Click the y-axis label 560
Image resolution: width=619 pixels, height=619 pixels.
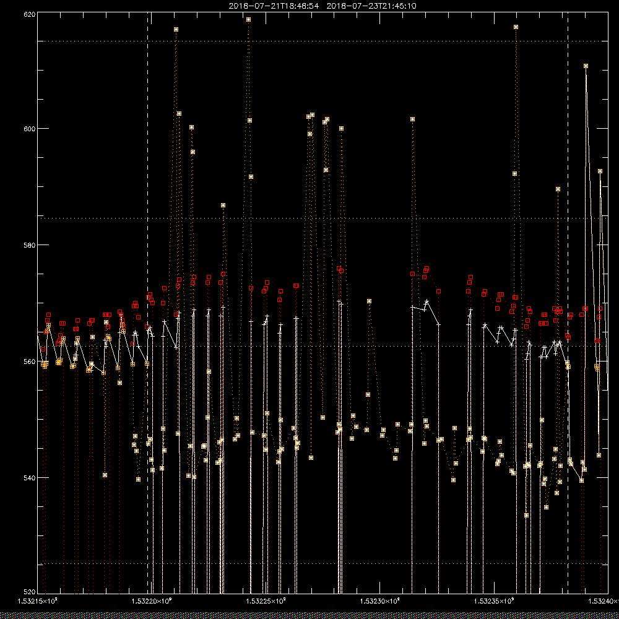click(x=30, y=361)
